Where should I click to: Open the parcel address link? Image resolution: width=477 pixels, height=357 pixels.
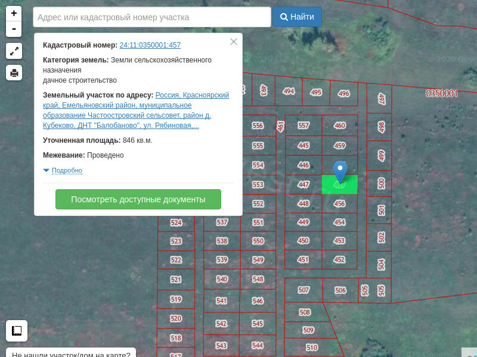pos(136,110)
